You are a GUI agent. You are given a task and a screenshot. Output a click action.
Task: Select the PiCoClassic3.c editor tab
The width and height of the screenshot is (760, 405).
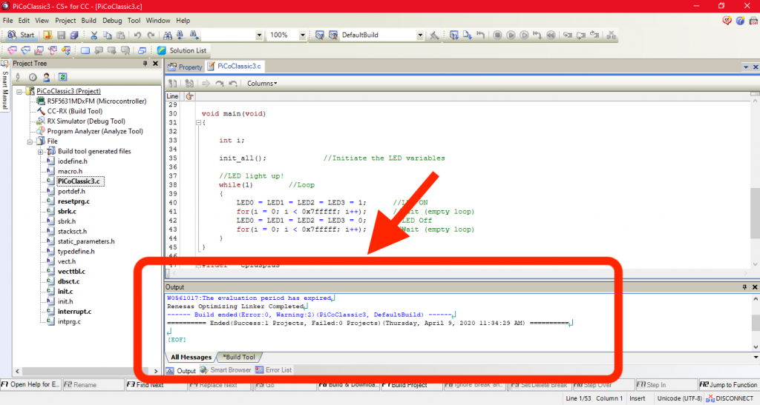[x=235, y=66]
